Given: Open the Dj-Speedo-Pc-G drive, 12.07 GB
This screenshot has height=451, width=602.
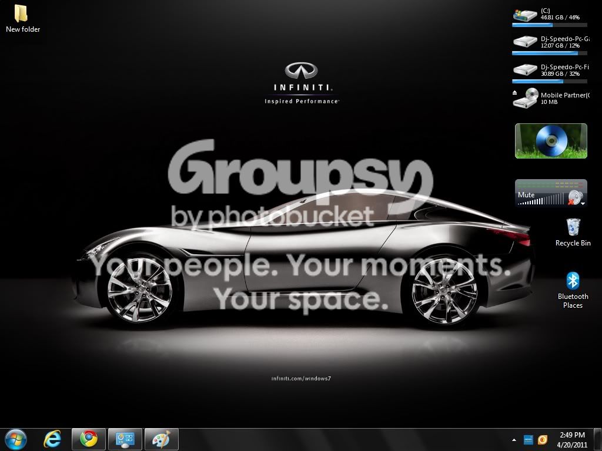Looking at the screenshot, I should (x=525, y=42).
